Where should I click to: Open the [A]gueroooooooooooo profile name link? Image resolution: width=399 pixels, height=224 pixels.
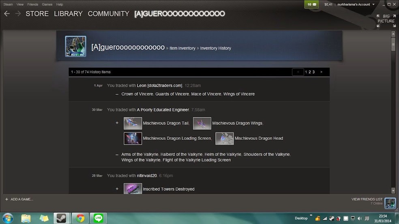(128, 47)
